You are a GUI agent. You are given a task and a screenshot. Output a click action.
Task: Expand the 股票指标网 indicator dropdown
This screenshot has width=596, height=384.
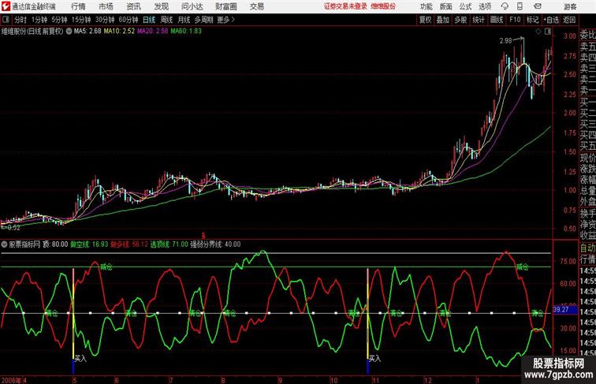[x=4, y=244]
